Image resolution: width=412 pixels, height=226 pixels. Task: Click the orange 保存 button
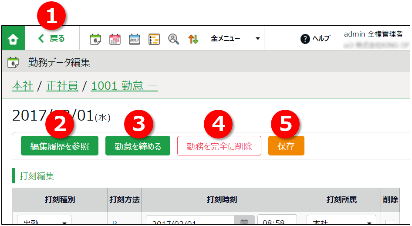tap(286, 146)
